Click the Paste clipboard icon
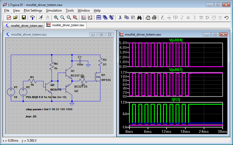Screen dimensions: 233x145 (133, 18)
